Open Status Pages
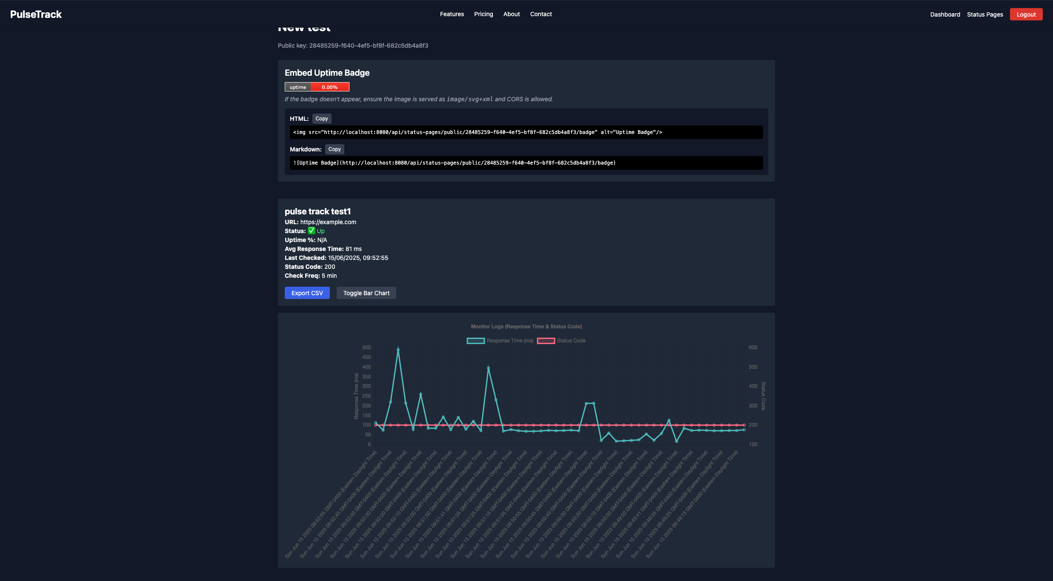 pyautogui.click(x=985, y=14)
